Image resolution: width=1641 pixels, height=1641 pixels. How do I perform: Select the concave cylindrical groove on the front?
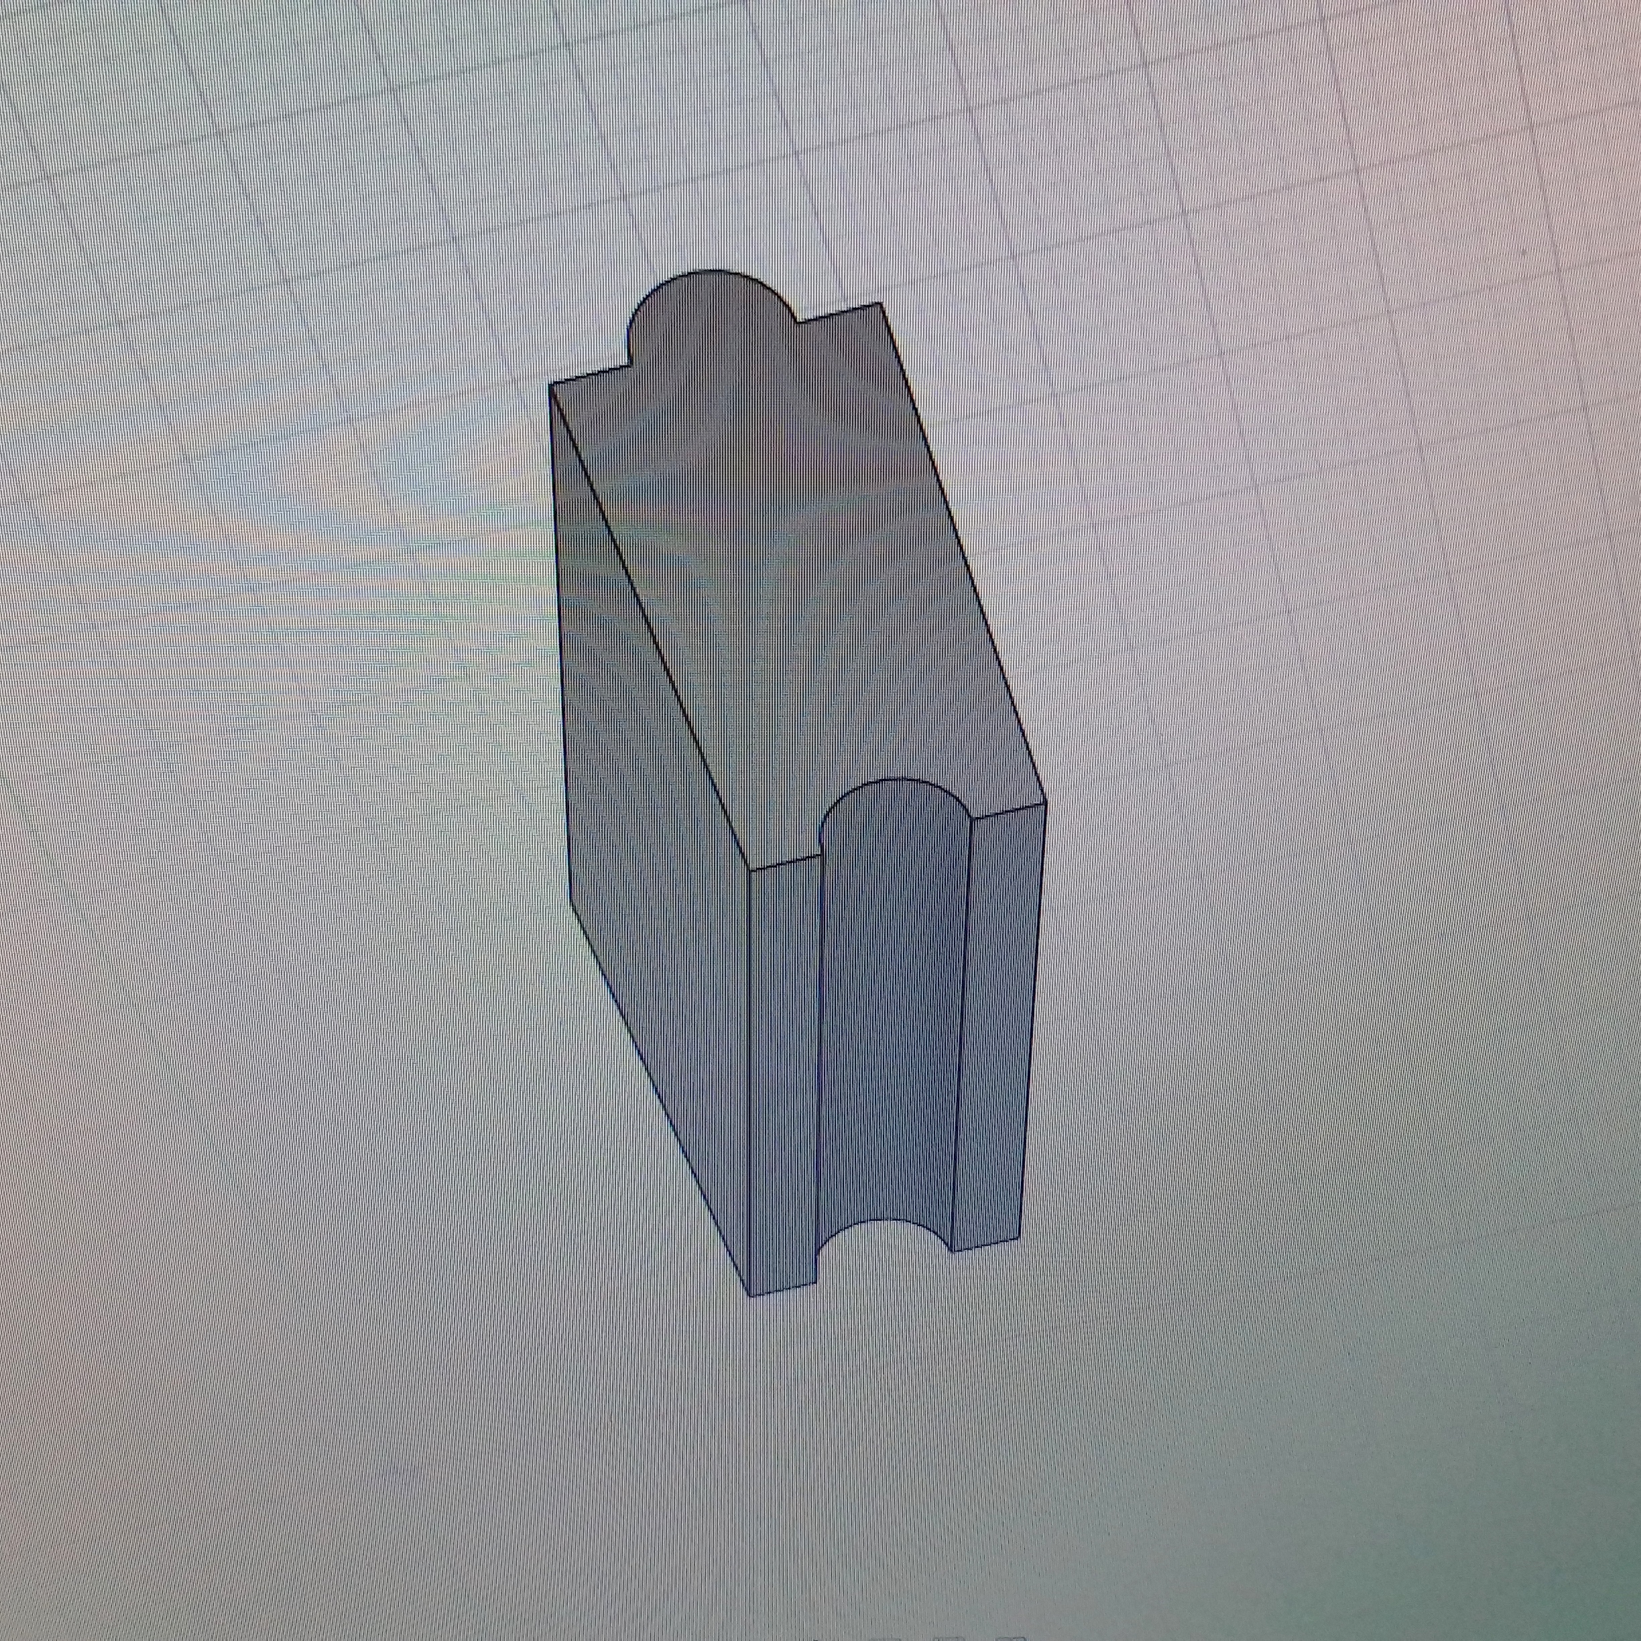(x=892, y=1019)
